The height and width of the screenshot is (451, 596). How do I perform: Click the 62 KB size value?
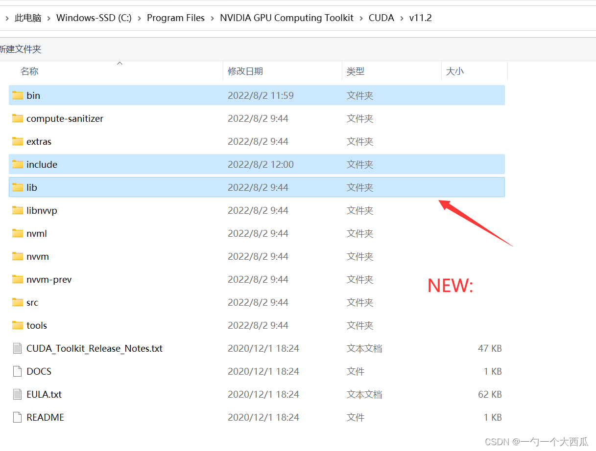[x=490, y=394]
